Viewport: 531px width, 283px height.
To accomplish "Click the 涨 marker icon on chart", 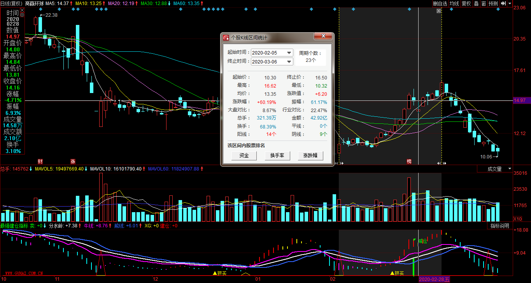I will pyautogui.click(x=73, y=161).
